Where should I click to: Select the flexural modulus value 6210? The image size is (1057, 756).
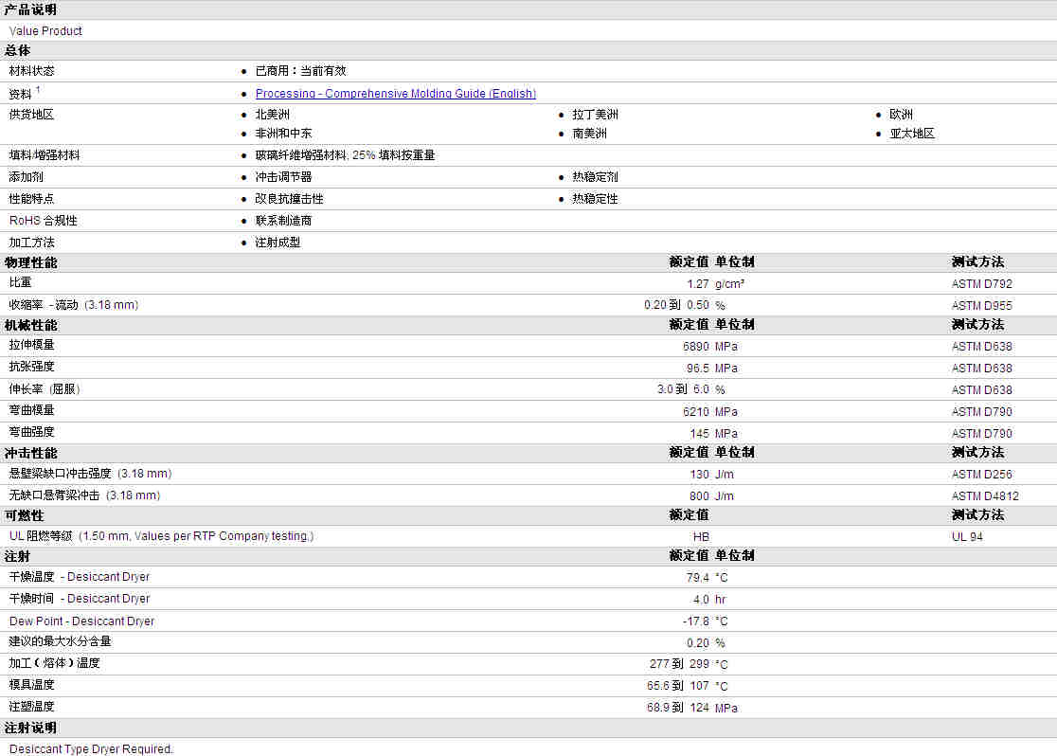coord(696,411)
